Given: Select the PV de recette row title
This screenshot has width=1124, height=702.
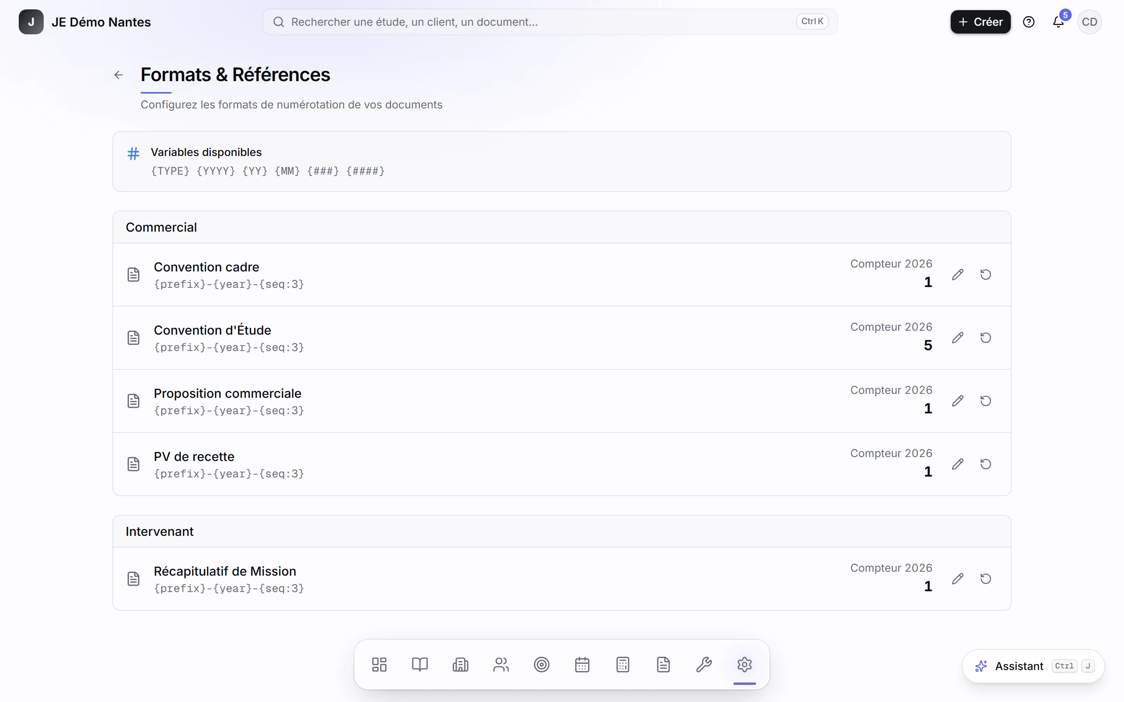Looking at the screenshot, I should (194, 456).
